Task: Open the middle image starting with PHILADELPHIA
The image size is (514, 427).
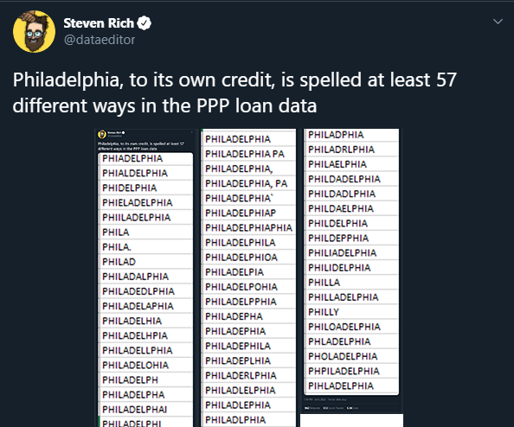Action: (x=248, y=277)
